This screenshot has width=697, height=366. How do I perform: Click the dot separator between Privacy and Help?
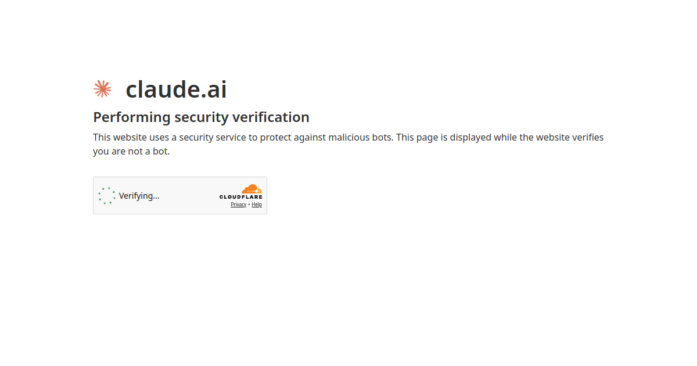249,204
